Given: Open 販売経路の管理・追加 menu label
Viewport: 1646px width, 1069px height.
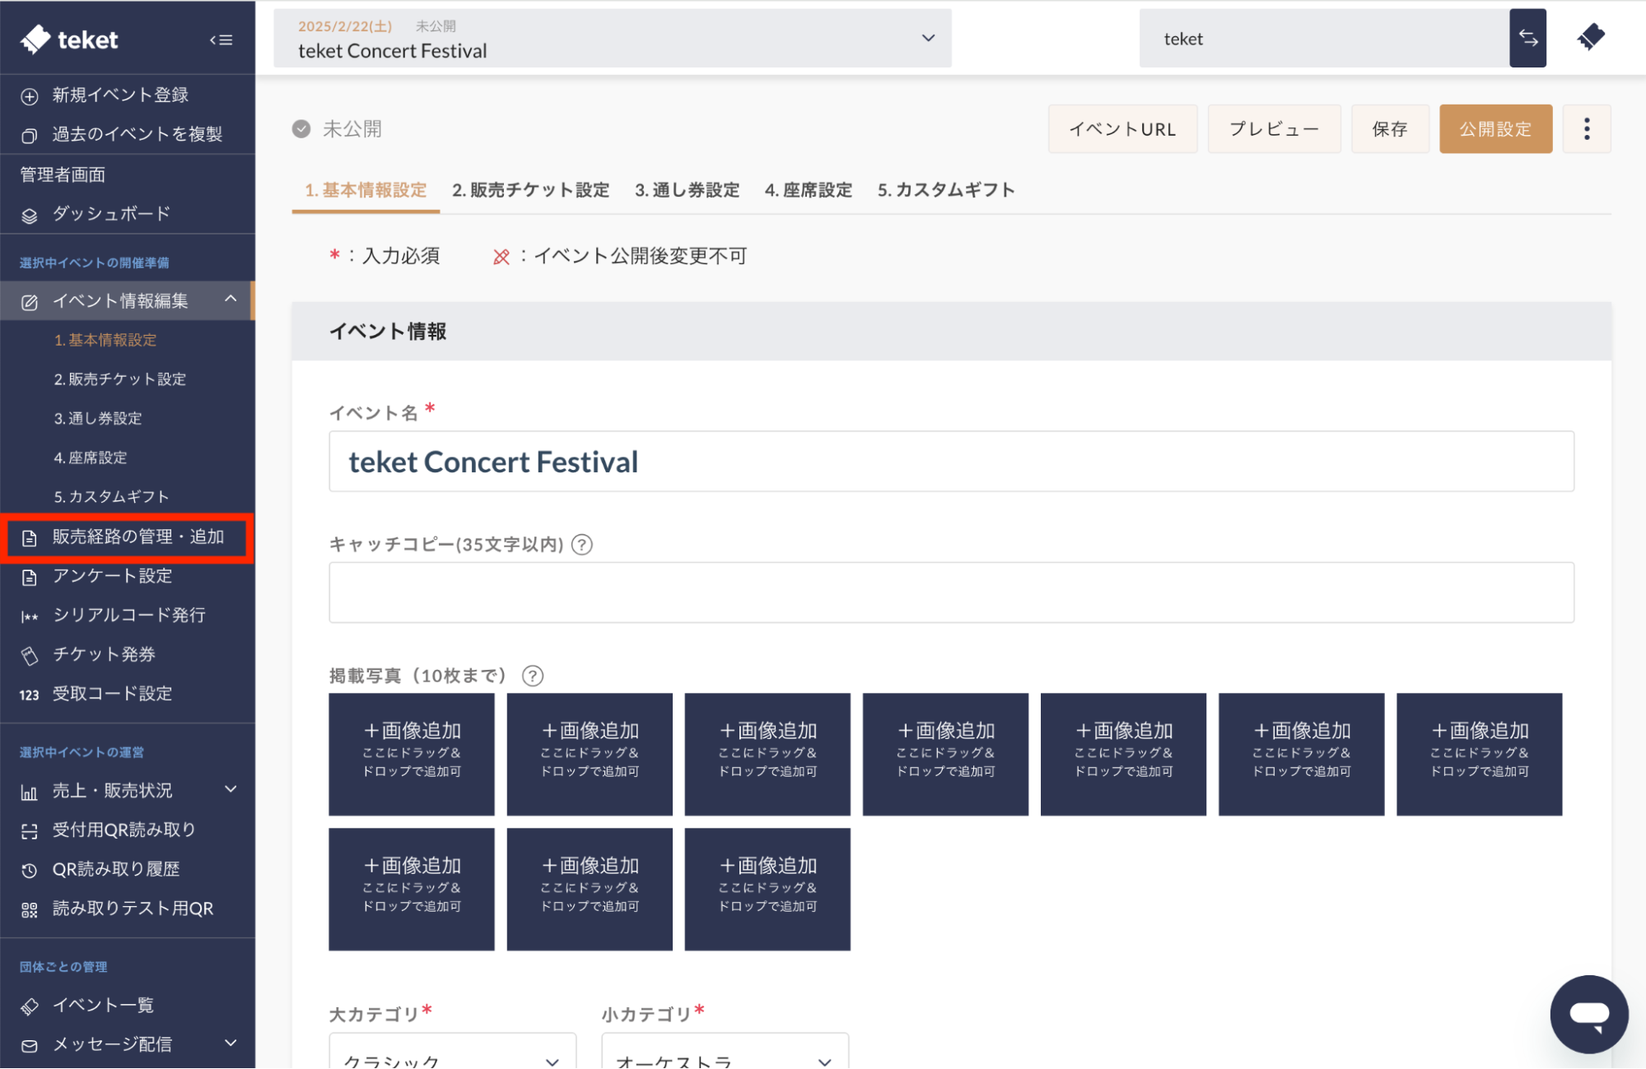Looking at the screenshot, I should [138, 537].
